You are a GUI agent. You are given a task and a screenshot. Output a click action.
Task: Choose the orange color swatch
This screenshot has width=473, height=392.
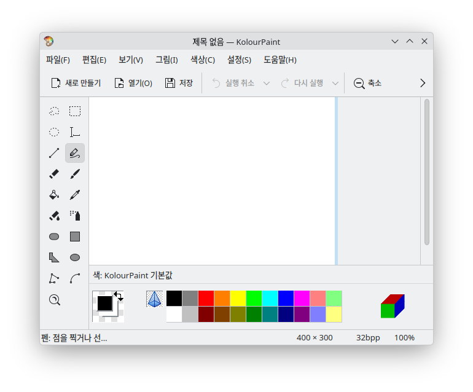coord(222,299)
